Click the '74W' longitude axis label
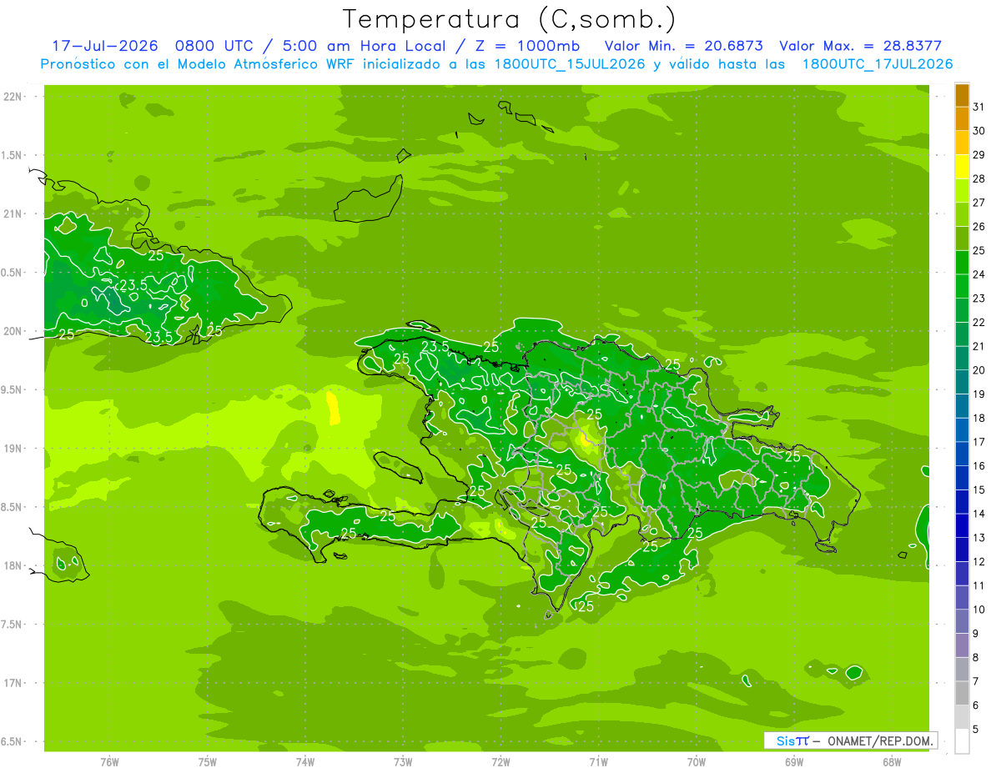The width and height of the screenshot is (1001, 773). click(305, 762)
